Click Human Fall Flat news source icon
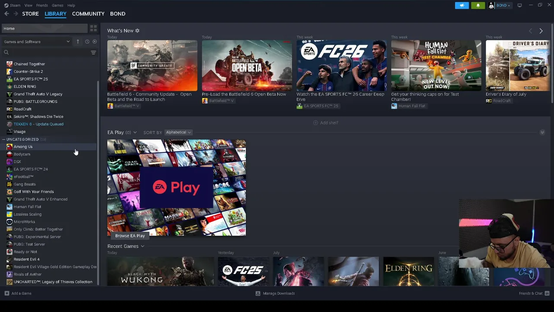Image resolution: width=554 pixels, height=312 pixels. pos(394,106)
